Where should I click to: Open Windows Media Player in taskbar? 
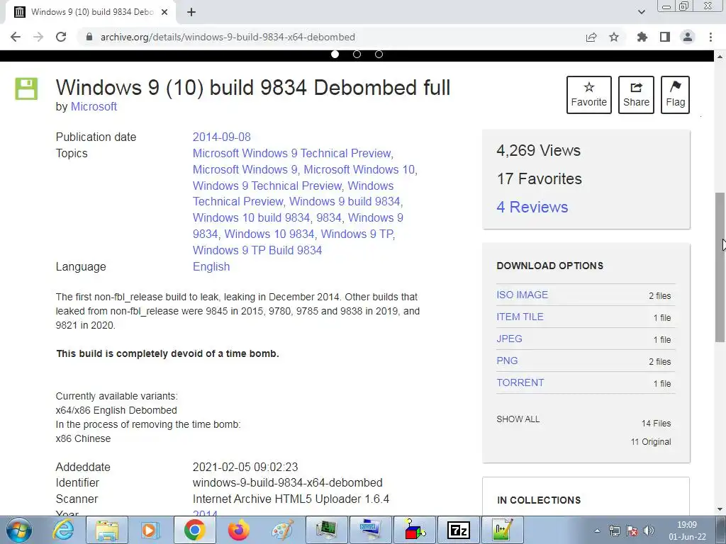point(150,530)
